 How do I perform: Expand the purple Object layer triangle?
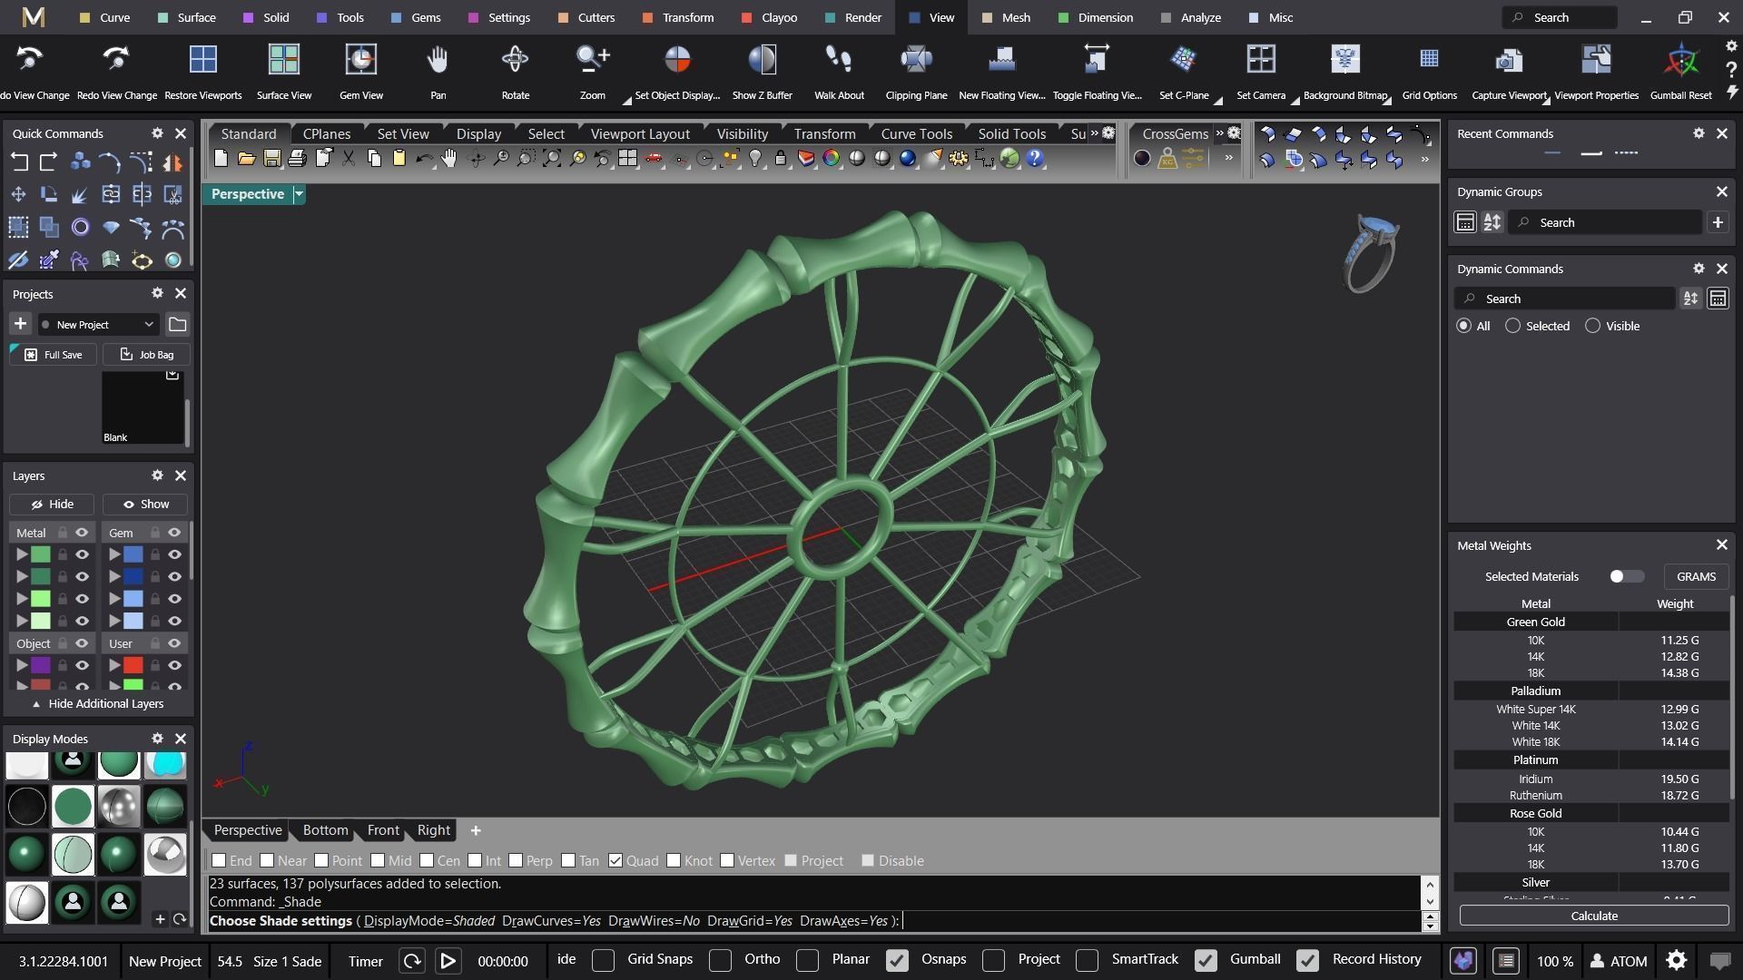pos(21,666)
